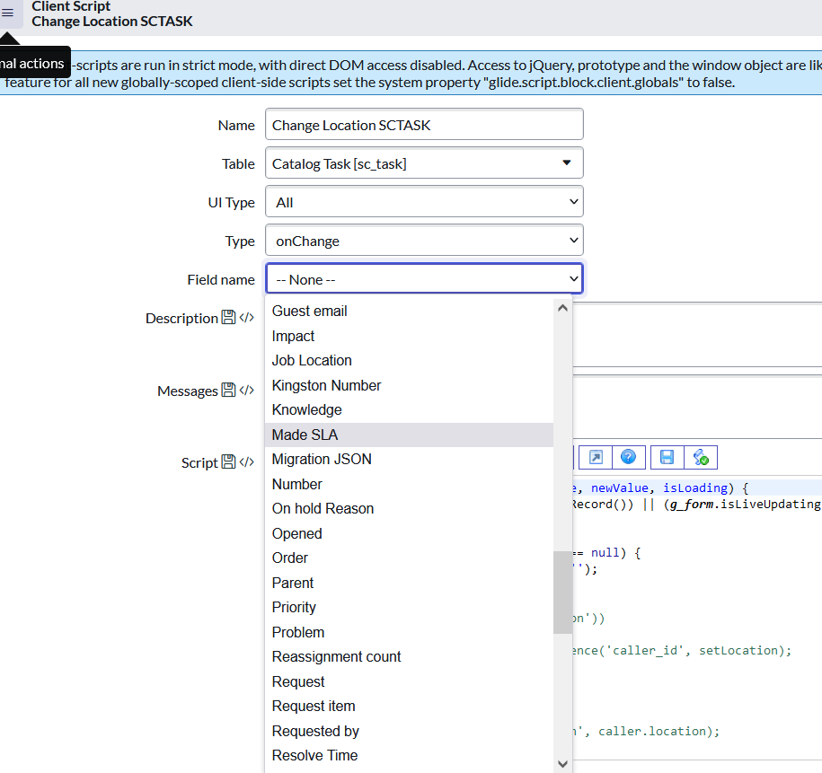This screenshot has width=822, height=773.
Task: Click the script editor save disk icon
Action: (x=667, y=458)
